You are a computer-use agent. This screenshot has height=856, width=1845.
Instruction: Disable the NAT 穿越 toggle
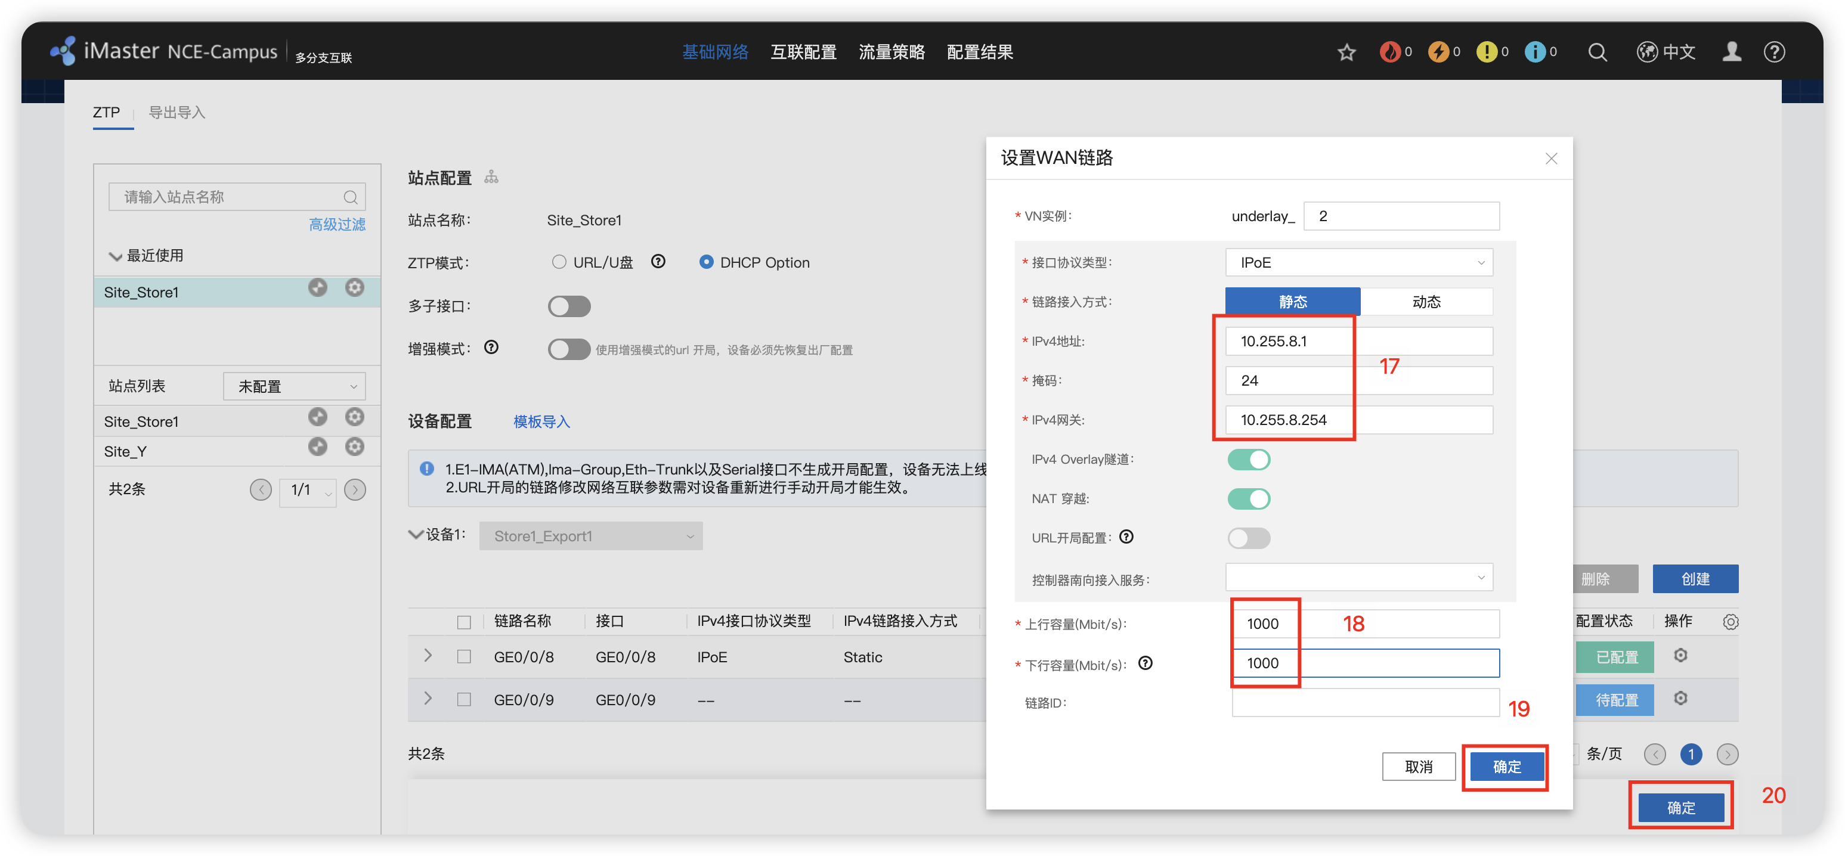pyautogui.click(x=1248, y=499)
